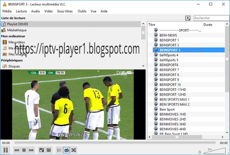Change the playlist view mode icon
The image size is (230, 155).
coord(188,18)
